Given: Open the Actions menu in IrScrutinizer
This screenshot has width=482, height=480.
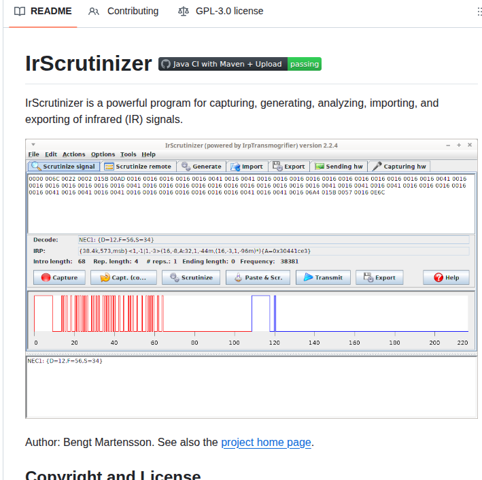Looking at the screenshot, I should point(74,154).
